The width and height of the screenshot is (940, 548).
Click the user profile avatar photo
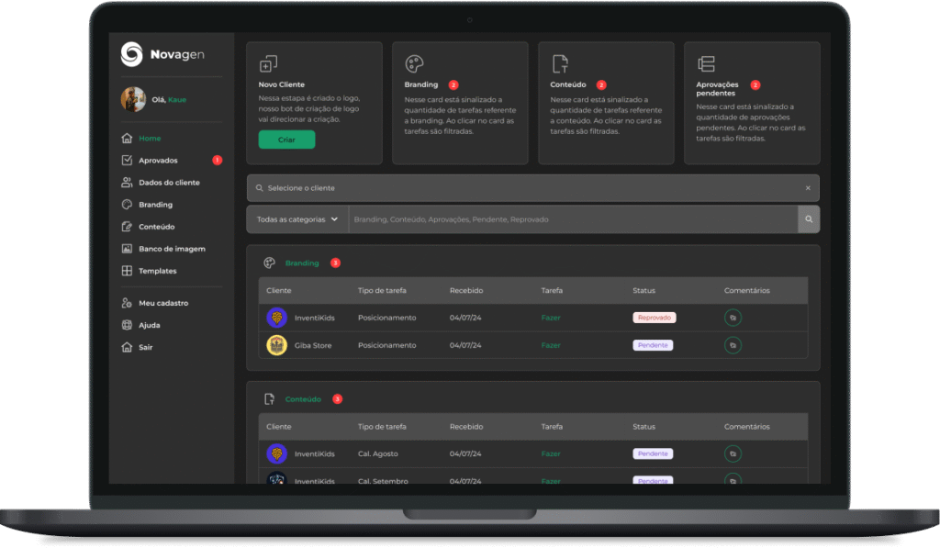click(133, 99)
